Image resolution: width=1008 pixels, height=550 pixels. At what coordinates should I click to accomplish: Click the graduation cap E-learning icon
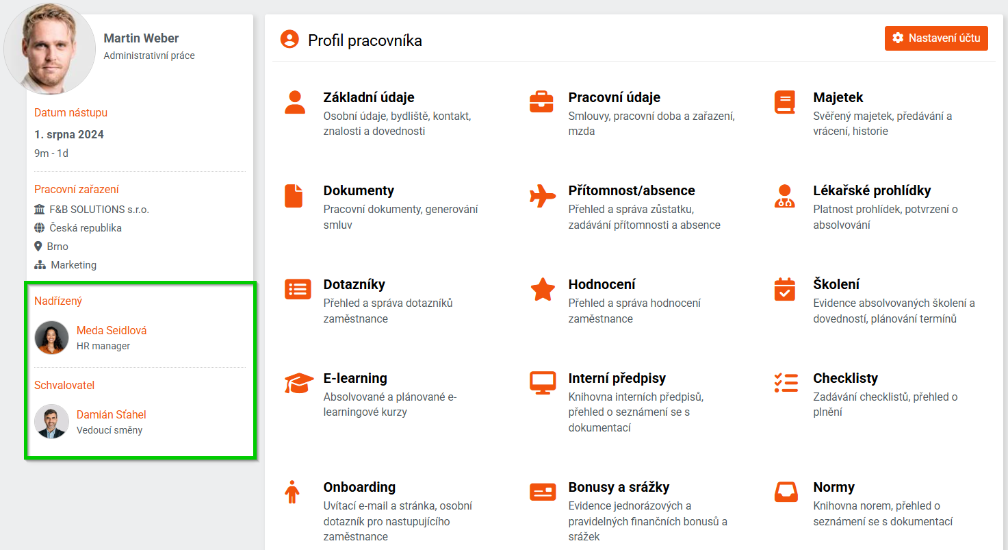[299, 383]
